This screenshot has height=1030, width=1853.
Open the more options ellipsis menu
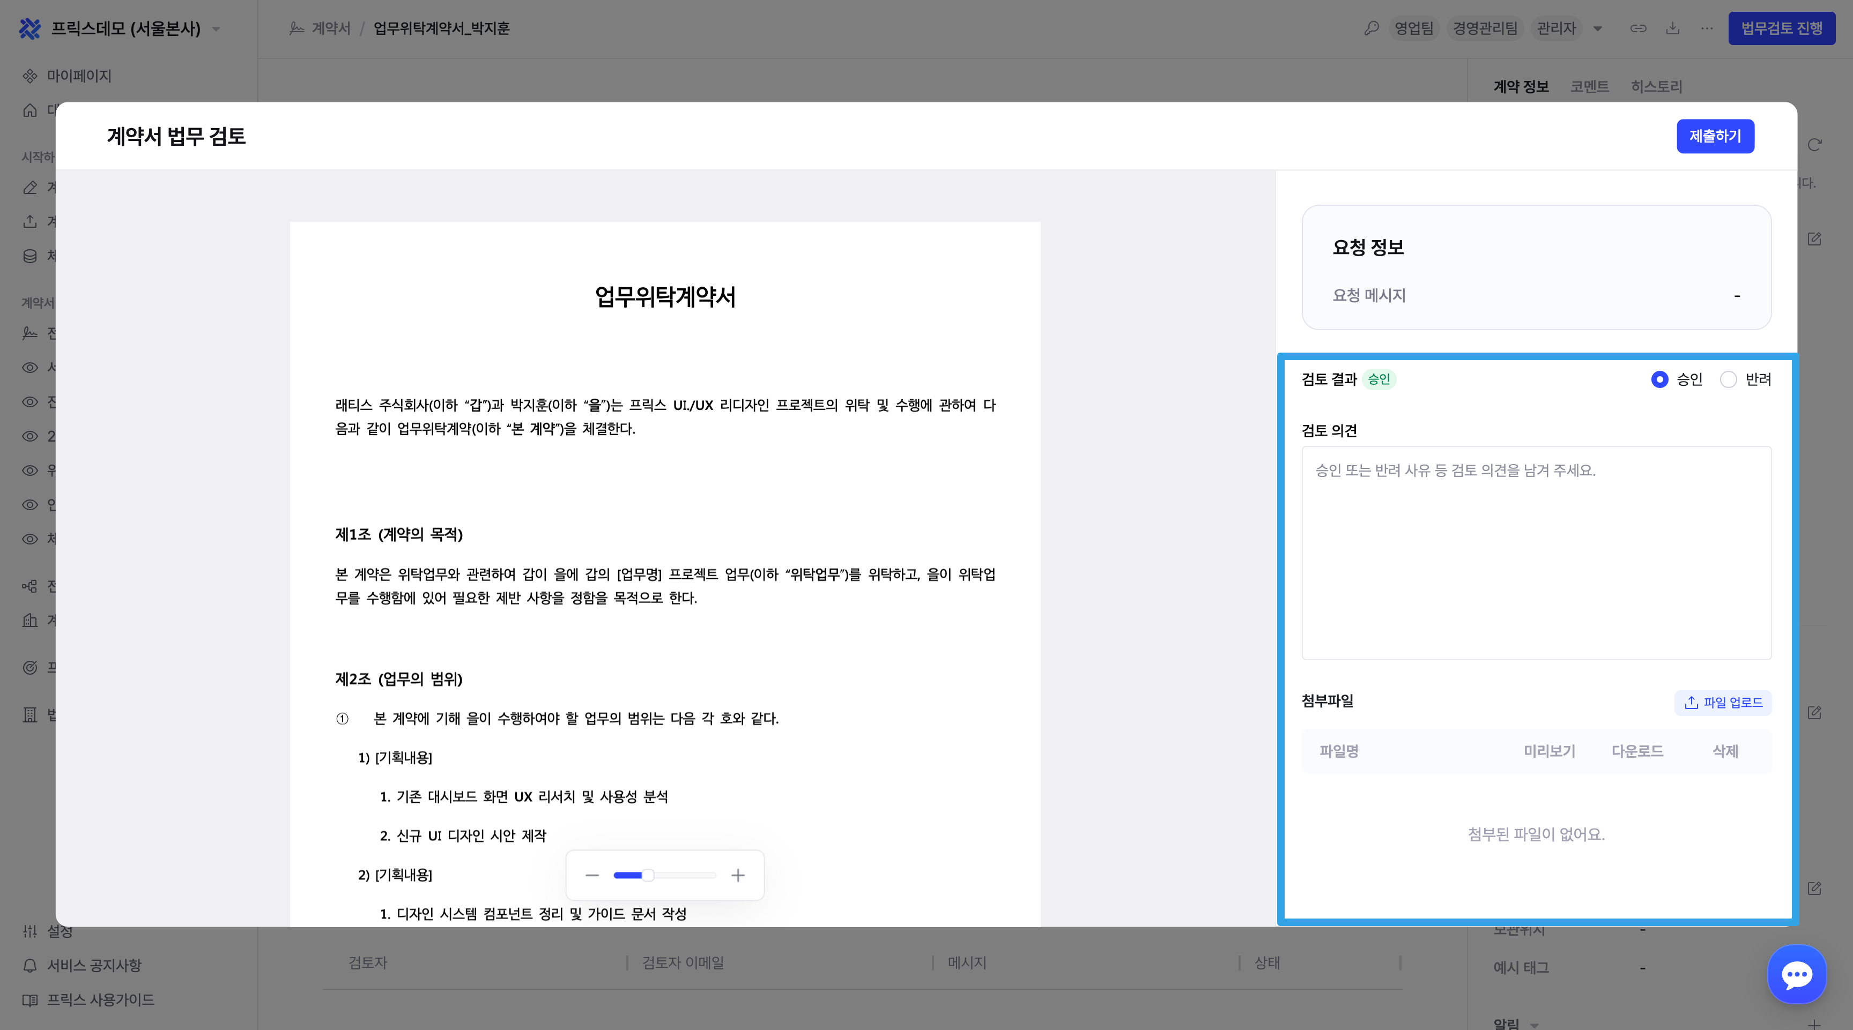(x=1707, y=28)
